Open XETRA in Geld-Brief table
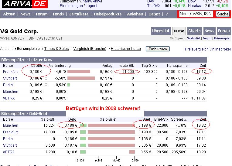The width and height of the screenshot is (232, 166). pyautogui.click(x=9, y=152)
